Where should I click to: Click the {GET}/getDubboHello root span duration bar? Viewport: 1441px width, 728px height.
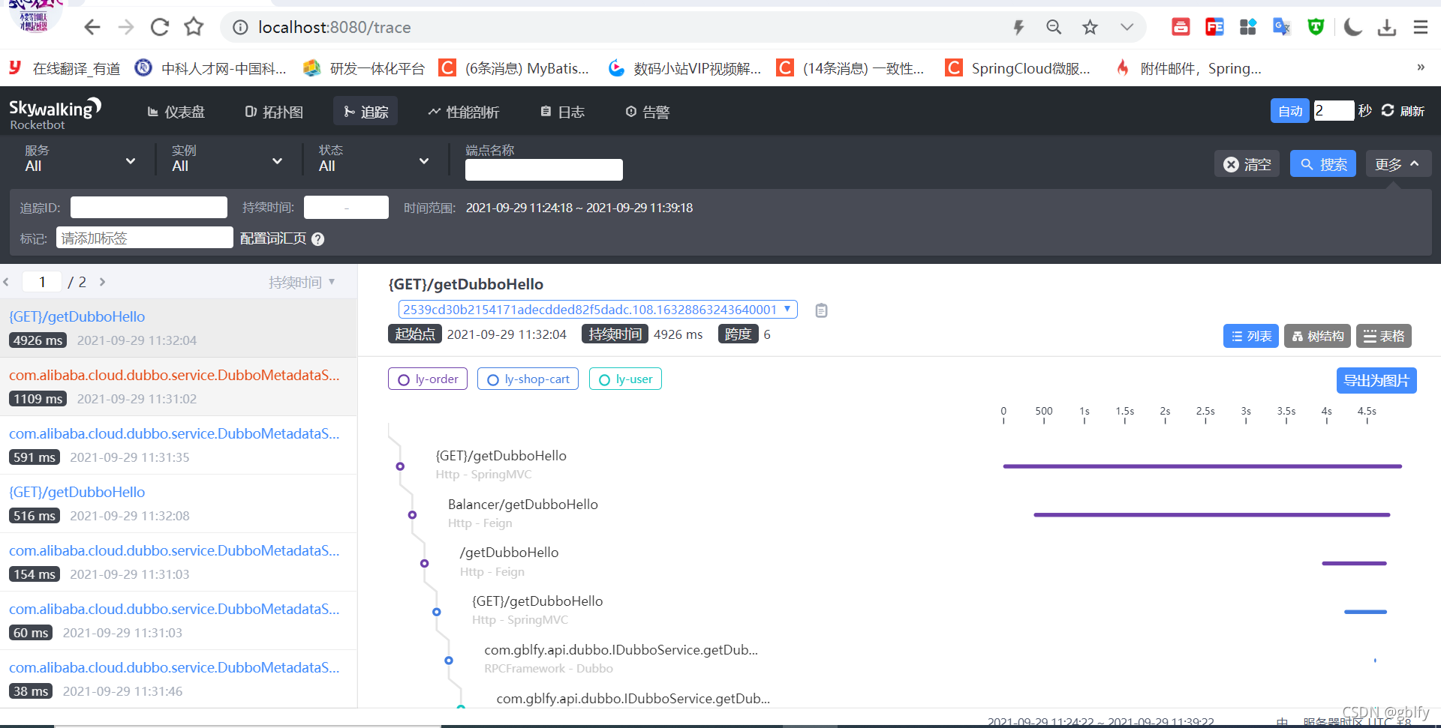(1202, 466)
